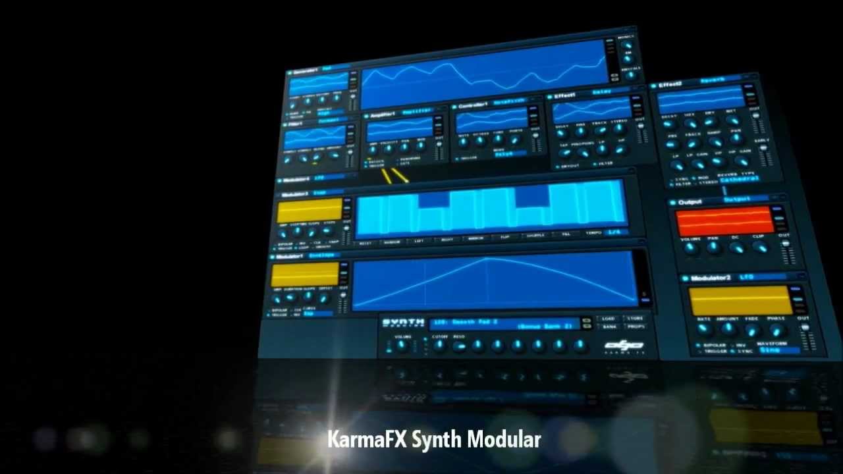Screen dimensions: 843x474
Task: Click the WET knob in Effect2
Action: 732,121
